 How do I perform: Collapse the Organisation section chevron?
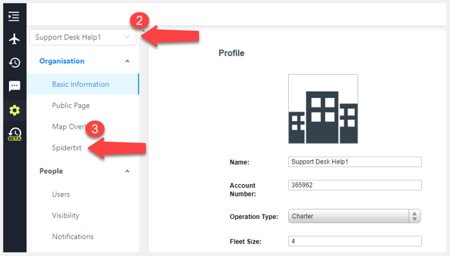point(127,62)
